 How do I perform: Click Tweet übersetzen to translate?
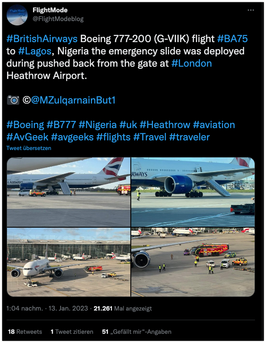(29, 148)
